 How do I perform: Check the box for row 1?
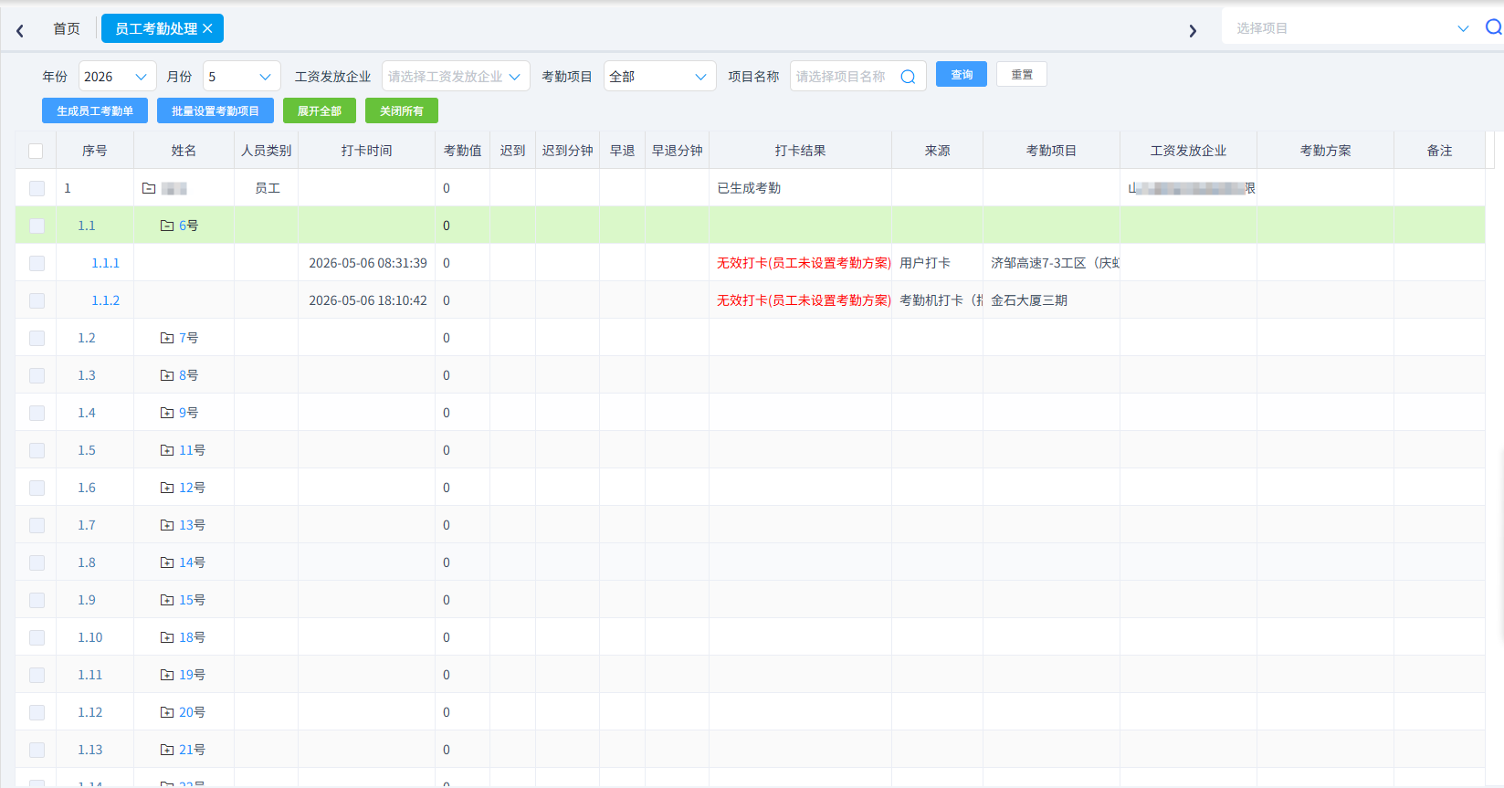pos(37,188)
